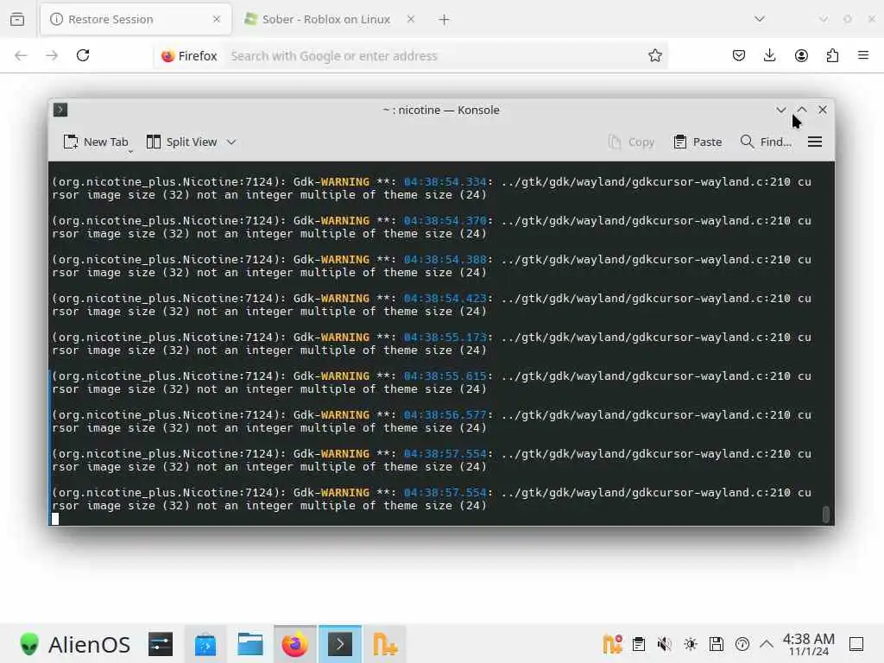Open Firefox Downloads panel
The width and height of the screenshot is (884, 663).
coord(769,55)
